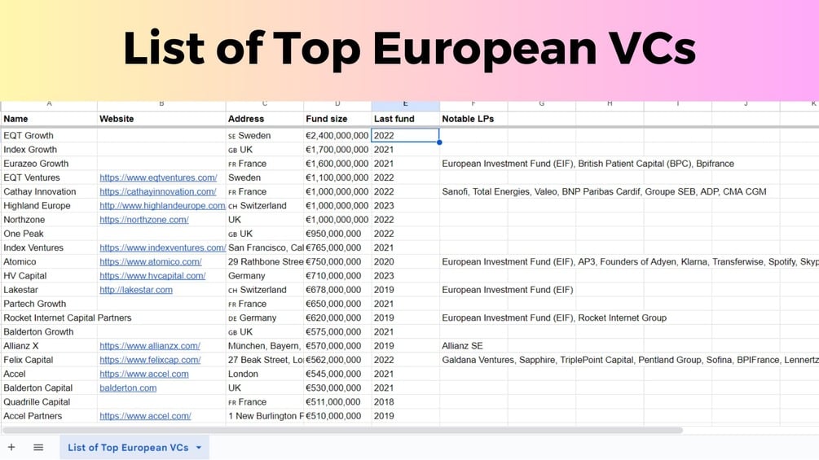Open the Accel Partners website link
Viewport: 819px width, 460px height.
pos(145,417)
